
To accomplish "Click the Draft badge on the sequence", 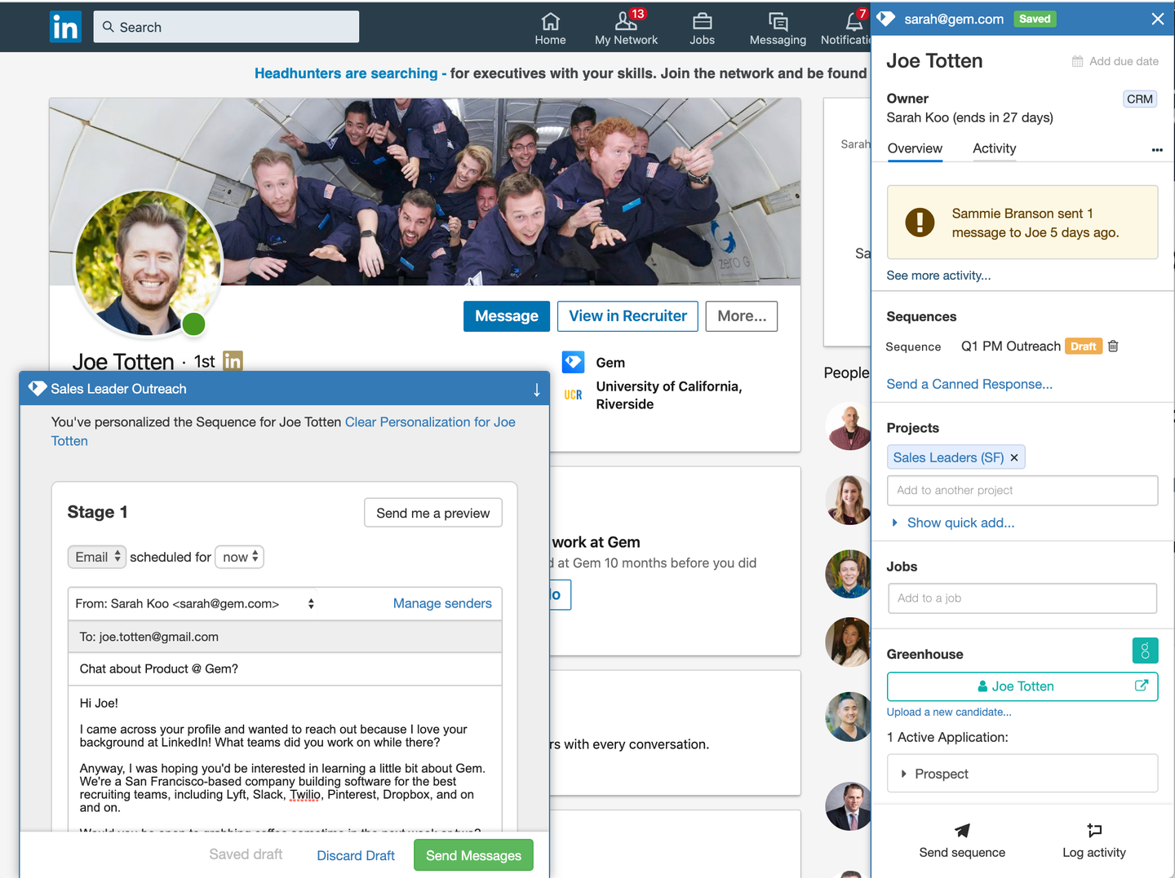I will [1083, 346].
